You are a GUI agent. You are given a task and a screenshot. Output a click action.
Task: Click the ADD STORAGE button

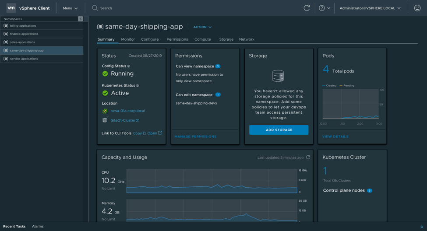(x=279, y=130)
